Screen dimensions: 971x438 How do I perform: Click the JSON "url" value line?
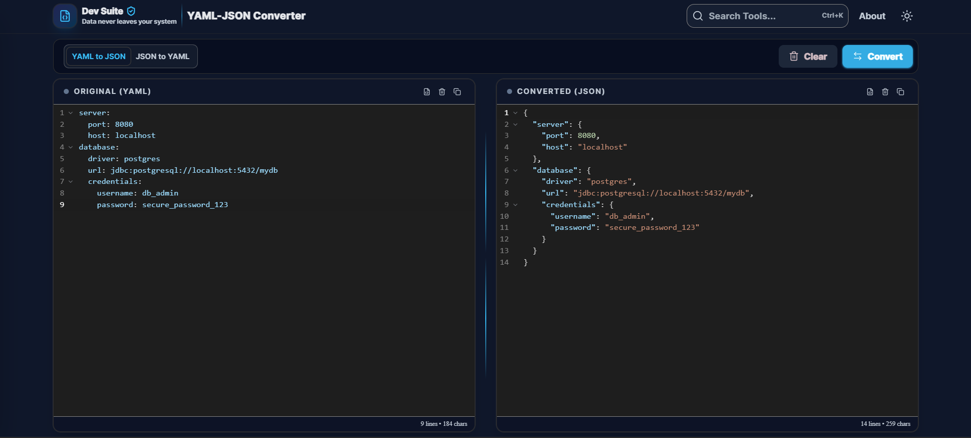click(648, 193)
